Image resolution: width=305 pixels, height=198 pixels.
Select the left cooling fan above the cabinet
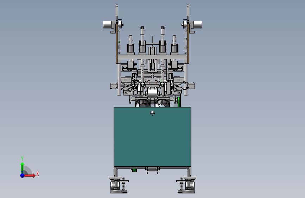(x=143, y=103)
